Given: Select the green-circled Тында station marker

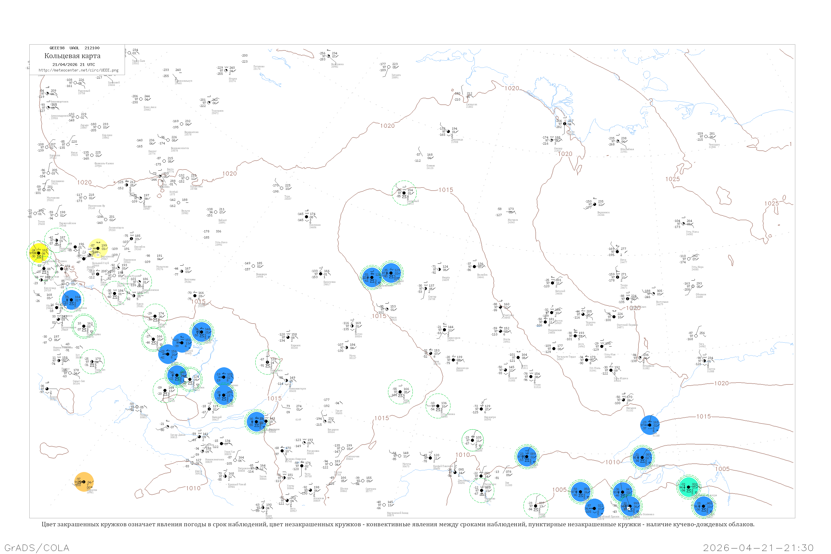Looking at the screenshot, I should pyautogui.click(x=473, y=440).
